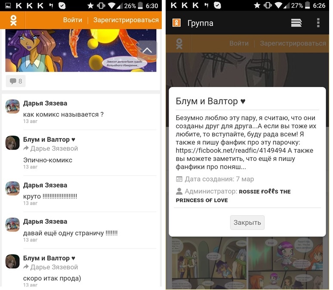
Task: Tap dimmed Odnoklassniki logo behind the dialog
Action: click(179, 44)
